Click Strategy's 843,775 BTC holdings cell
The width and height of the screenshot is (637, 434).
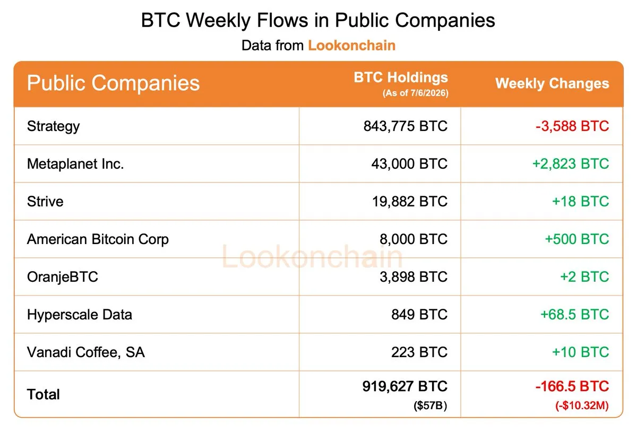point(406,126)
